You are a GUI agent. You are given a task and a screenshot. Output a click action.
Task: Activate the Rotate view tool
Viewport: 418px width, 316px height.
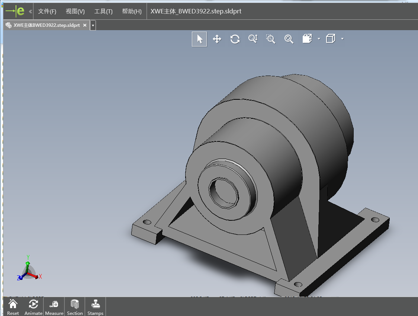(235, 39)
